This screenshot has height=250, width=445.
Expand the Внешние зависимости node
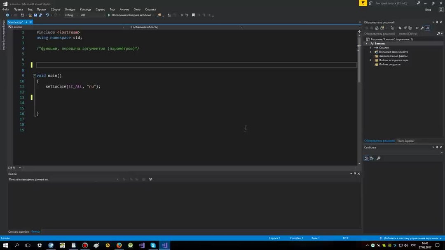pos(370,52)
